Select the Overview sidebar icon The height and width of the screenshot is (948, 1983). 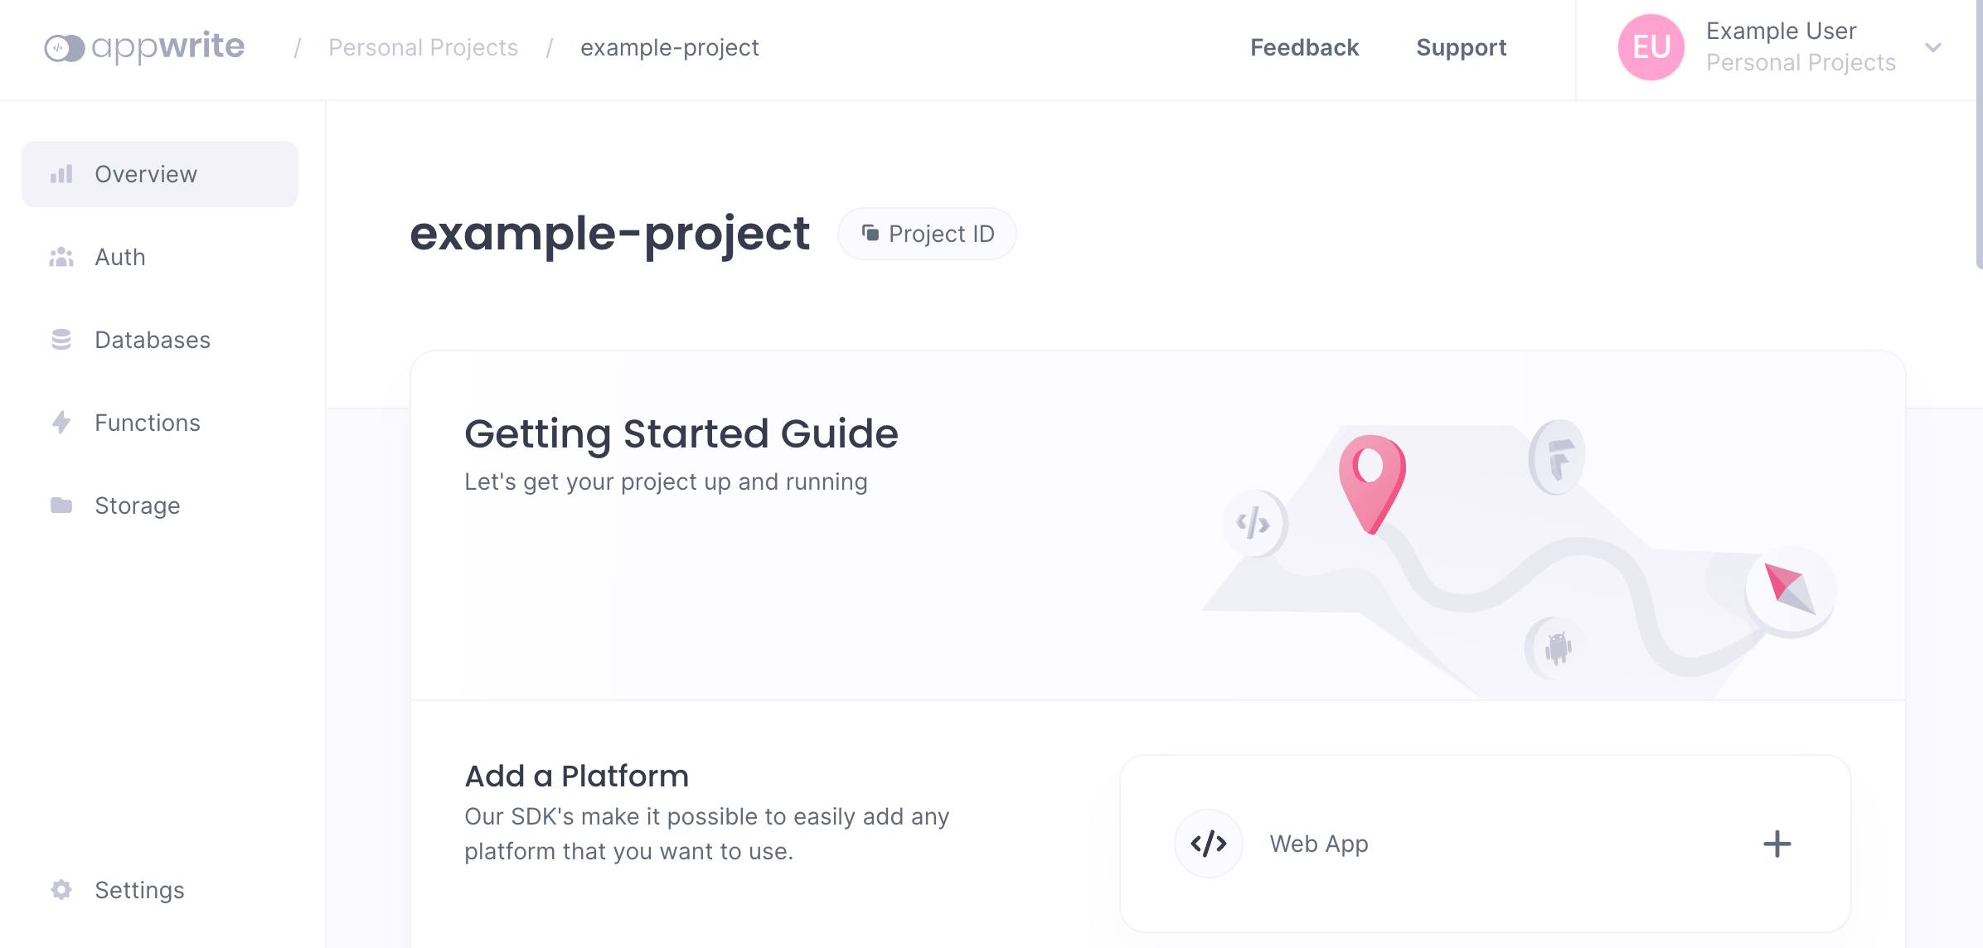point(61,173)
